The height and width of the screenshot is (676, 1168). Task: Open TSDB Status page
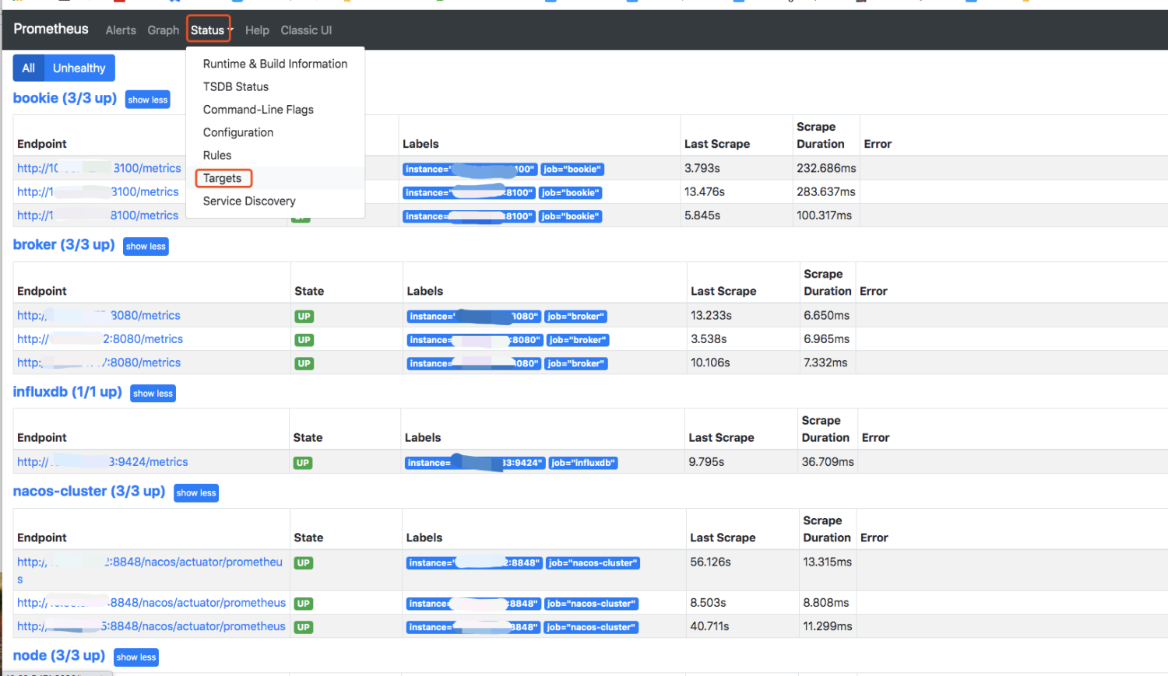(275, 86)
